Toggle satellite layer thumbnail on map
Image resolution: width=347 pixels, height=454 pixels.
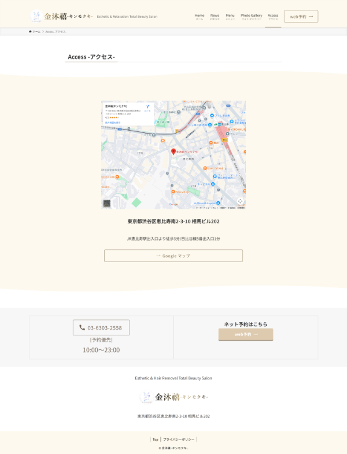(x=107, y=203)
